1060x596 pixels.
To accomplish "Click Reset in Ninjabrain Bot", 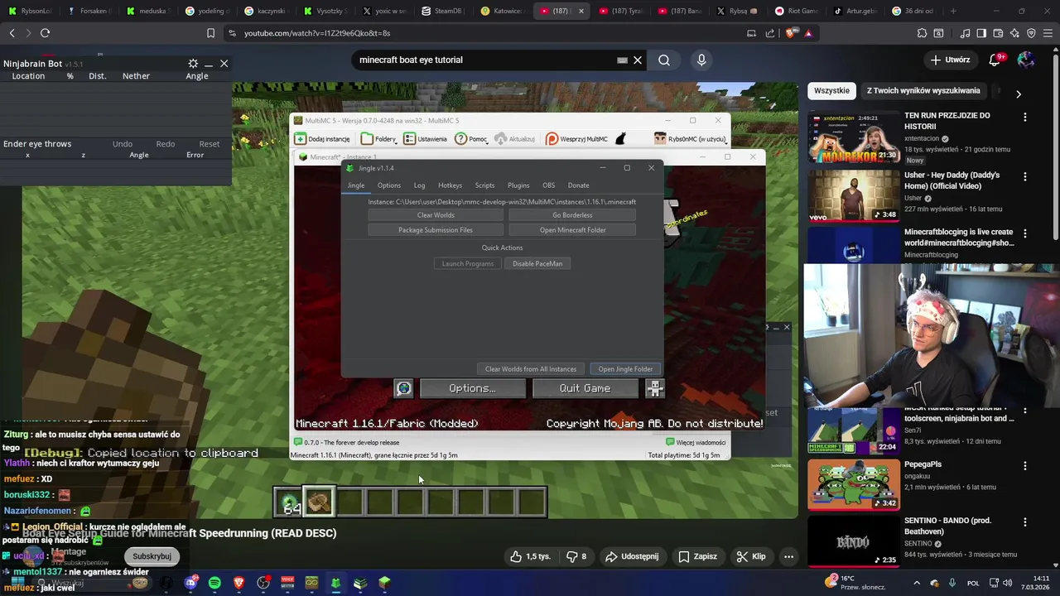I will pyautogui.click(x=210, y=144).
